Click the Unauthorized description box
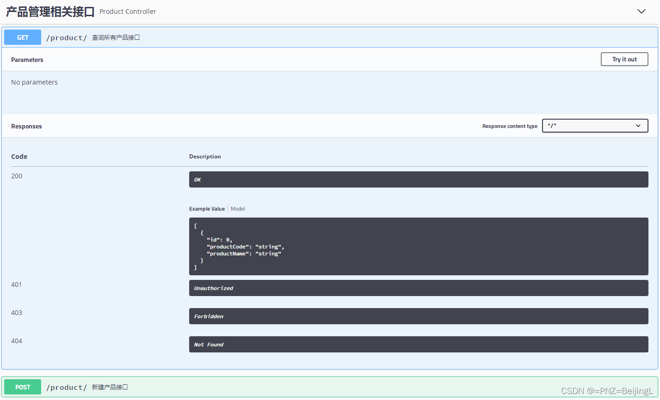This screenshot has width=660, height=400. point(419,288)
